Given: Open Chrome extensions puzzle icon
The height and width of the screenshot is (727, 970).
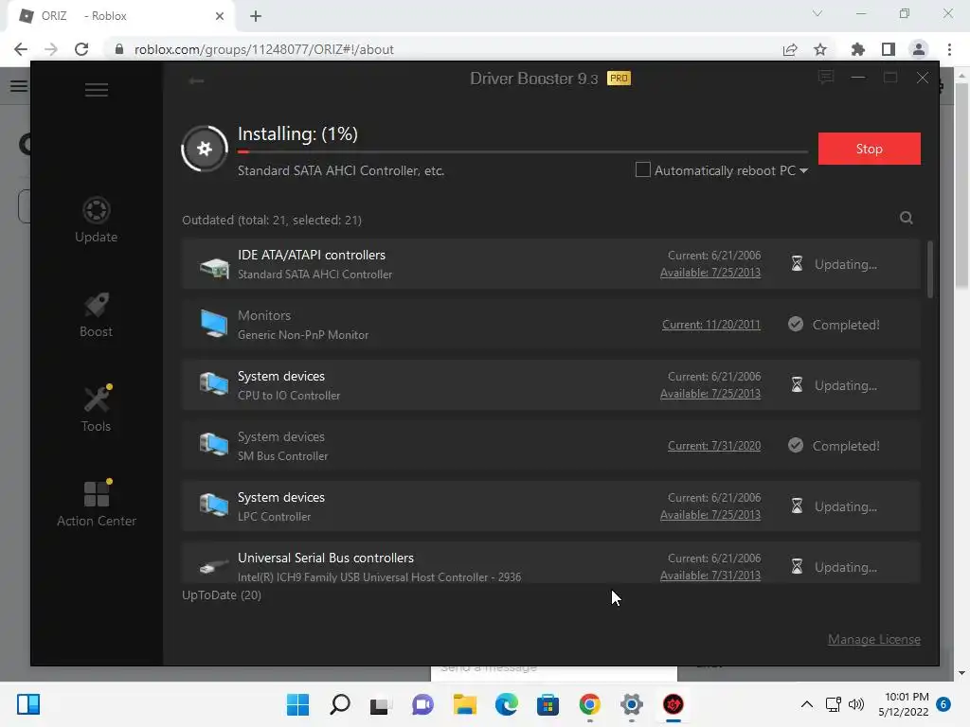Looking at the screenshot, I should click(857, 49).
